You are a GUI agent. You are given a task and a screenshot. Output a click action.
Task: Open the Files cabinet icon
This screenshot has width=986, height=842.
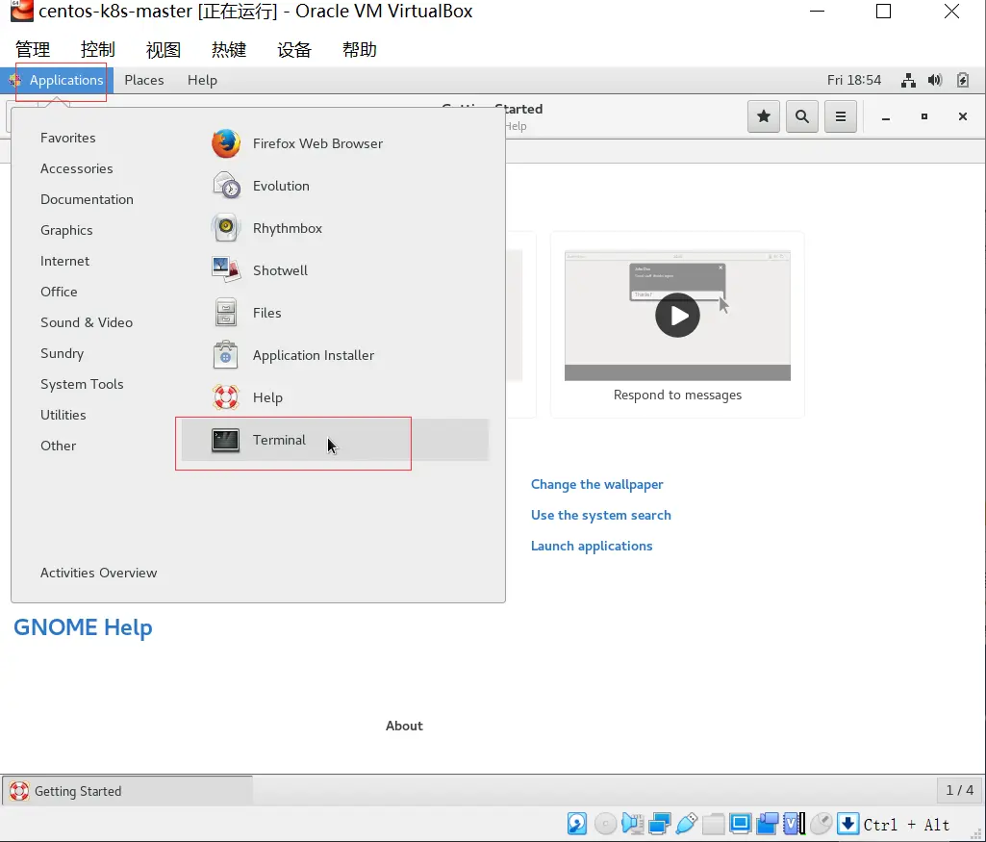[226, 313]
